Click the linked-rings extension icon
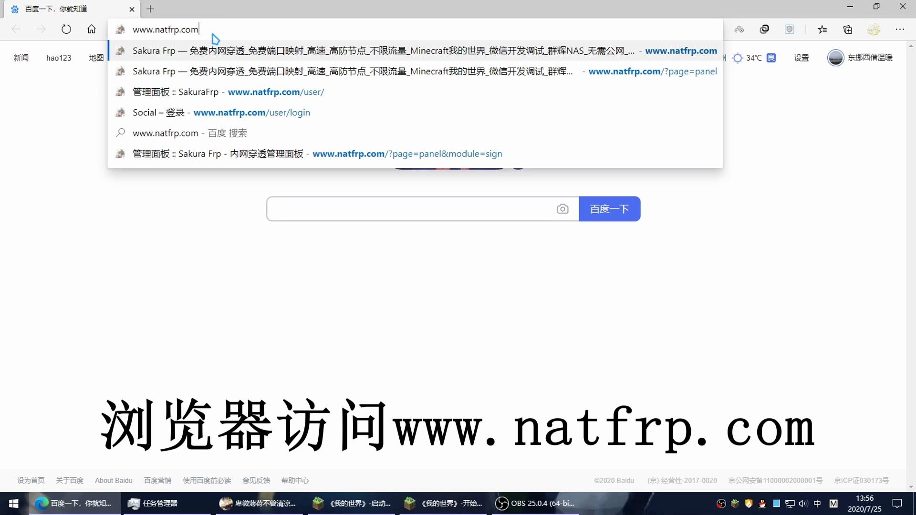 click(764, 30)
